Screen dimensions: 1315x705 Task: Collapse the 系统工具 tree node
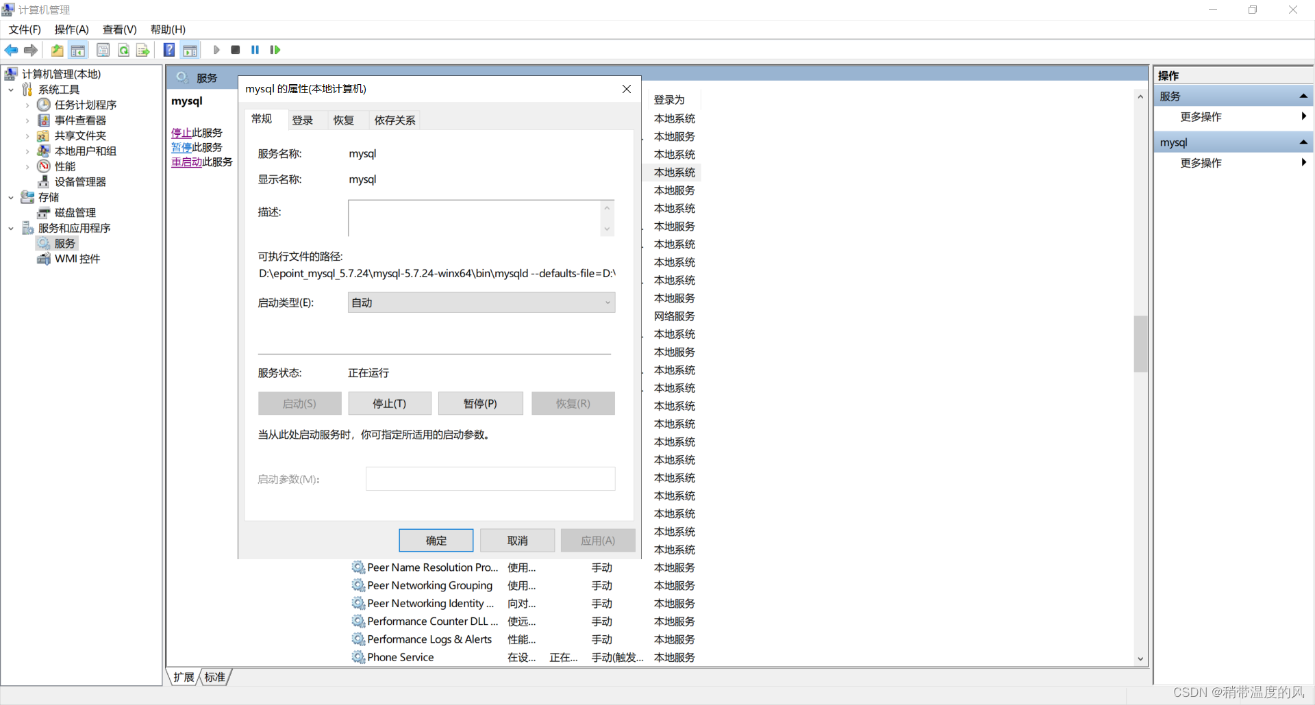coord(11,90)
